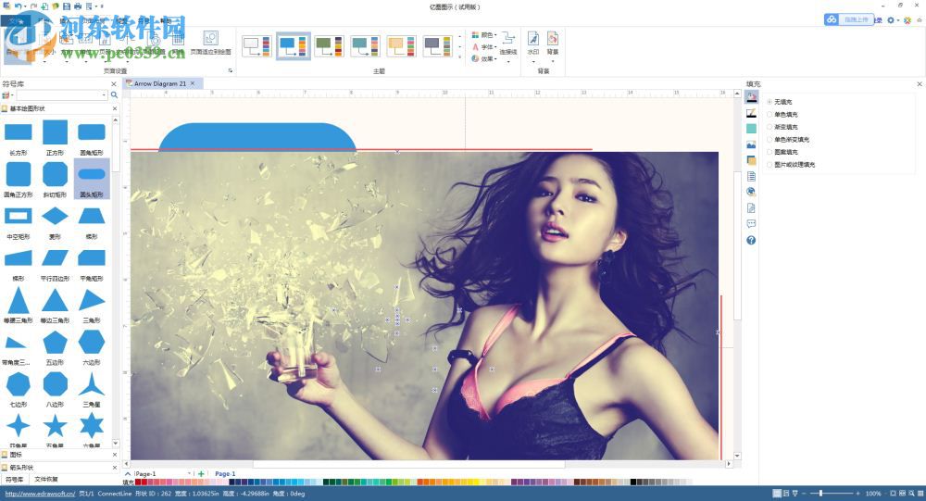Select the trapezoid (梯形) shape
The width and height of the screenshot is (926, 501).
[92, 216]
